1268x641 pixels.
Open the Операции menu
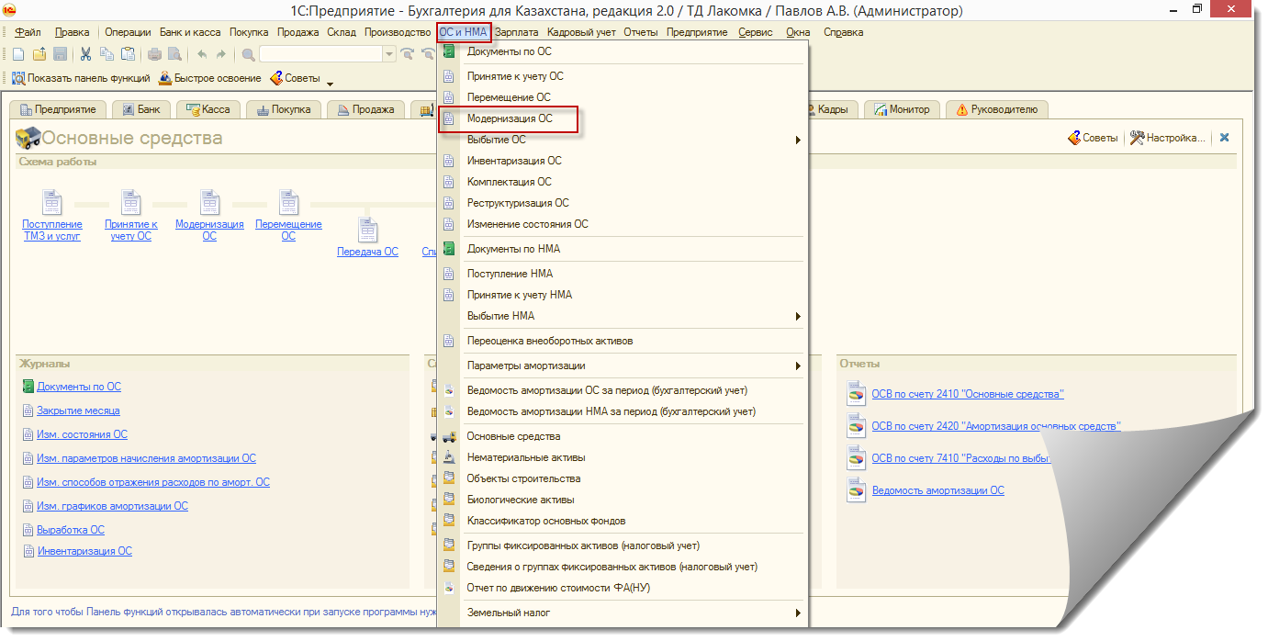[x=128, y=32]
